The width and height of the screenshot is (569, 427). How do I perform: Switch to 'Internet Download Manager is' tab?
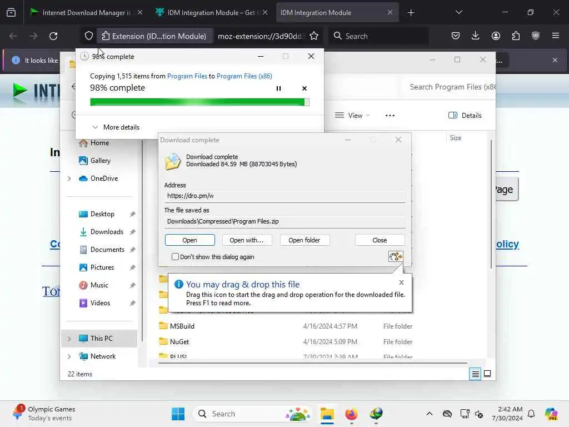coord(87,12)
